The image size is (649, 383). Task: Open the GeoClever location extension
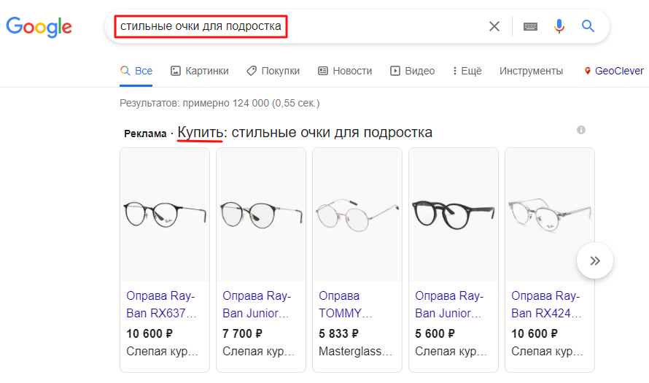(614, 71)
